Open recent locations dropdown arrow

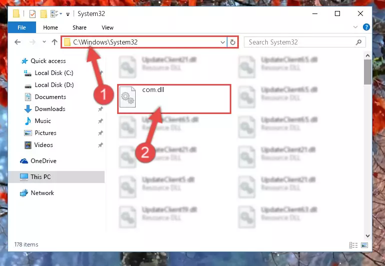point(44,42)
